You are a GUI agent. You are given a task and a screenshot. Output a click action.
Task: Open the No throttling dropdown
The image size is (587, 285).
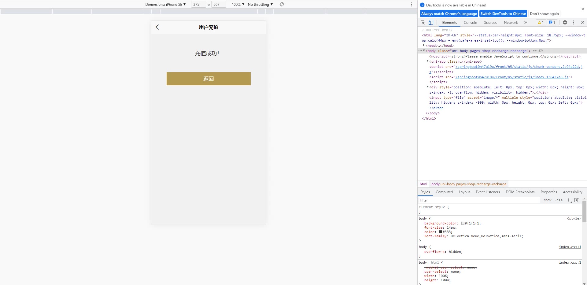point(260,5)
